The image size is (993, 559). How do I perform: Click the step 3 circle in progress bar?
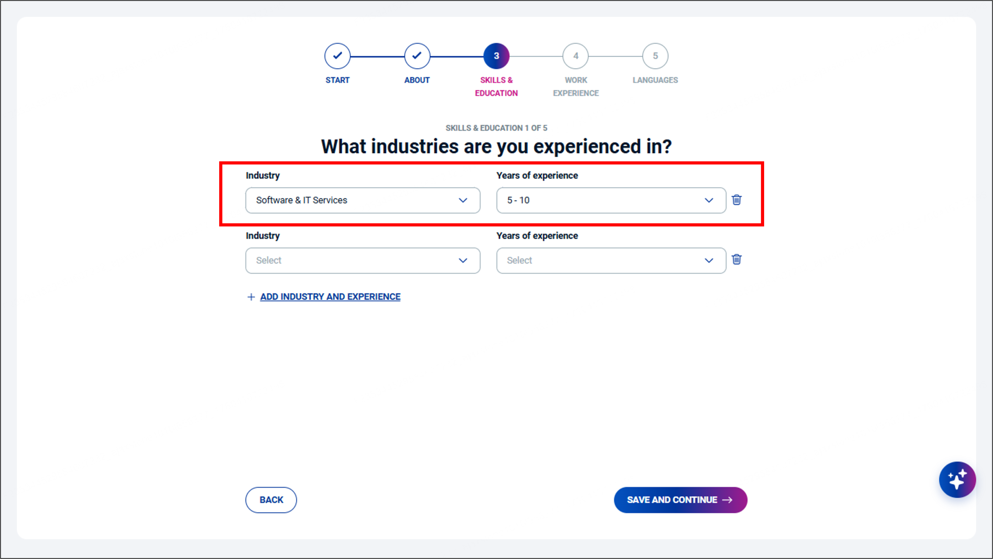pyautogui.click(x=496, y=56)
